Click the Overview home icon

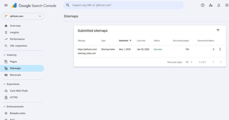click(6, 26)
